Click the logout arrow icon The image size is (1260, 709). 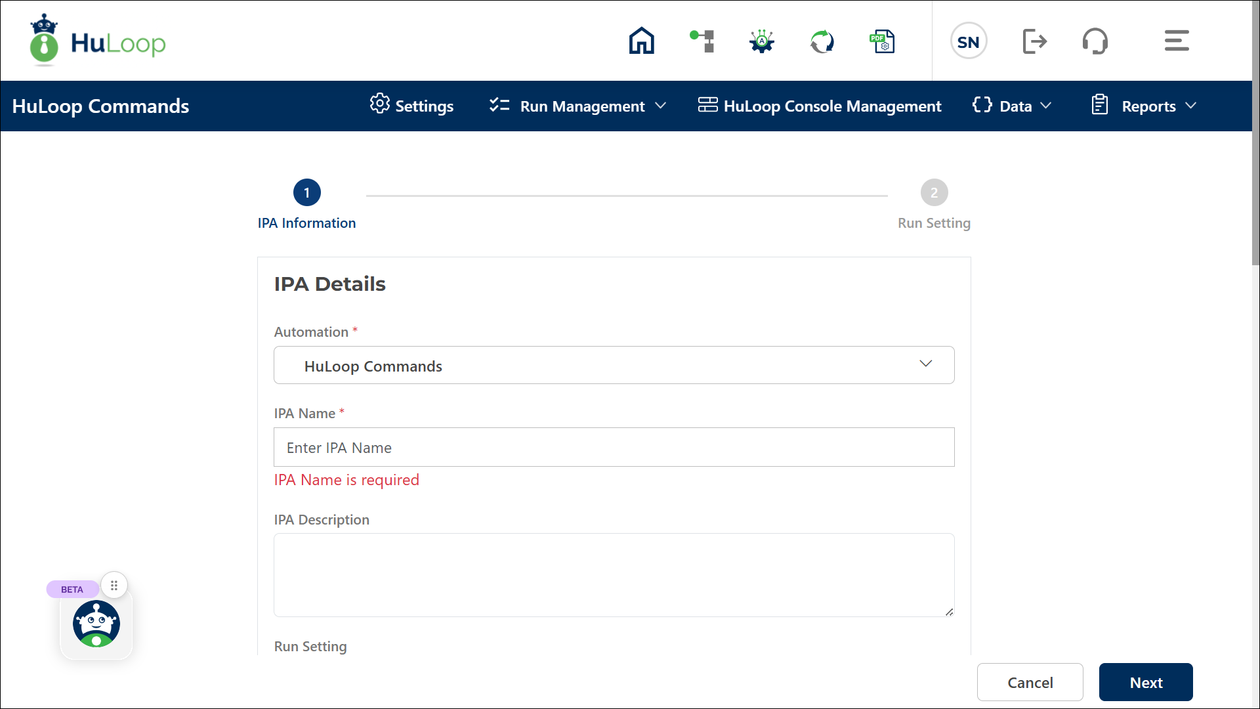(x=1034, y=41)
